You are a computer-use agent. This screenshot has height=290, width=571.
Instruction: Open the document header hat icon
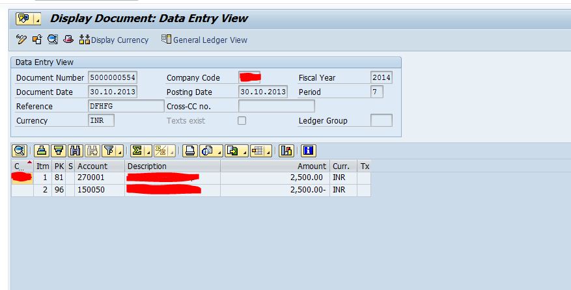(x=68, y=40)
